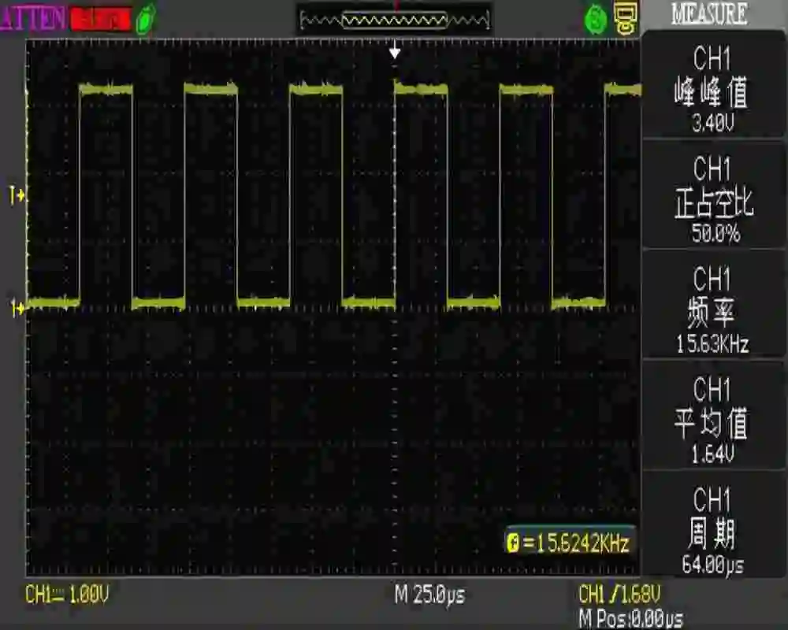This screenshot has height=630, width=788.
Task: Click the green circular icon near MEASURE
Action: (596, 20)
